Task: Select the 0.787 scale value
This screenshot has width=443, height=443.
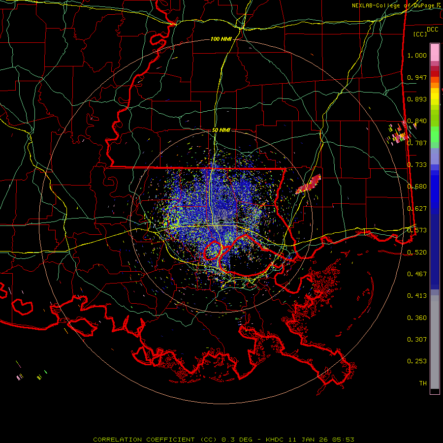Action: coord(417,143)
